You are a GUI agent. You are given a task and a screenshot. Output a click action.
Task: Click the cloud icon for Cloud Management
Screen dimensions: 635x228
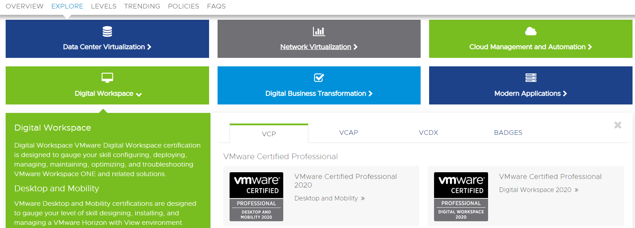click(530, 31)
